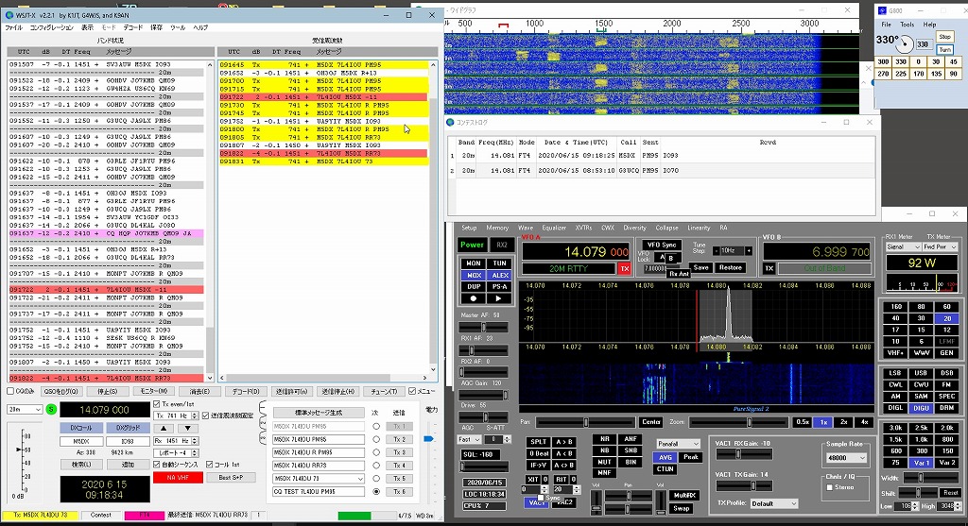Click the Tx frequency up arrow button

coord(195,414)
